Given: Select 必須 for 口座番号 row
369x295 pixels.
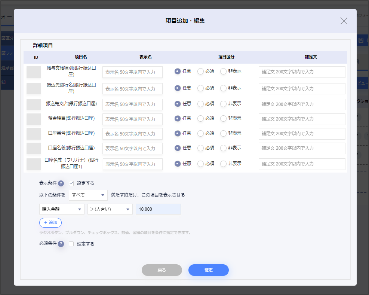Looking at the screenshot, I should point(200,134).
